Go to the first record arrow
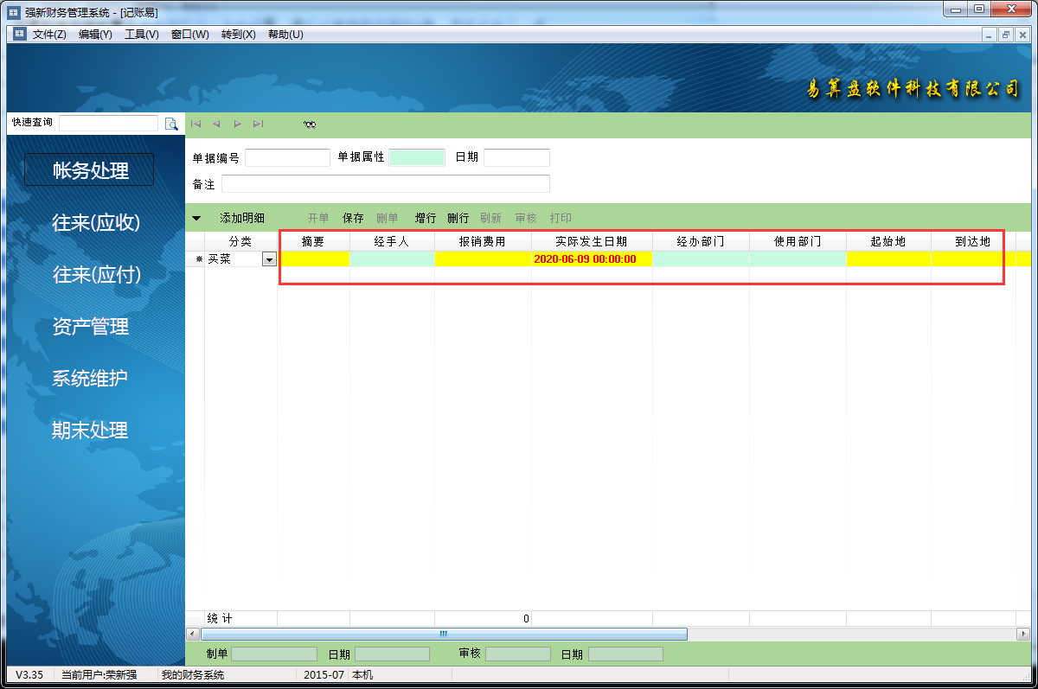This screenshot has width=1038, height=689. click(195, 124)
